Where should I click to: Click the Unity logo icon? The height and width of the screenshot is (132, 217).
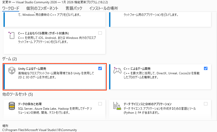[x=12, y=71]
